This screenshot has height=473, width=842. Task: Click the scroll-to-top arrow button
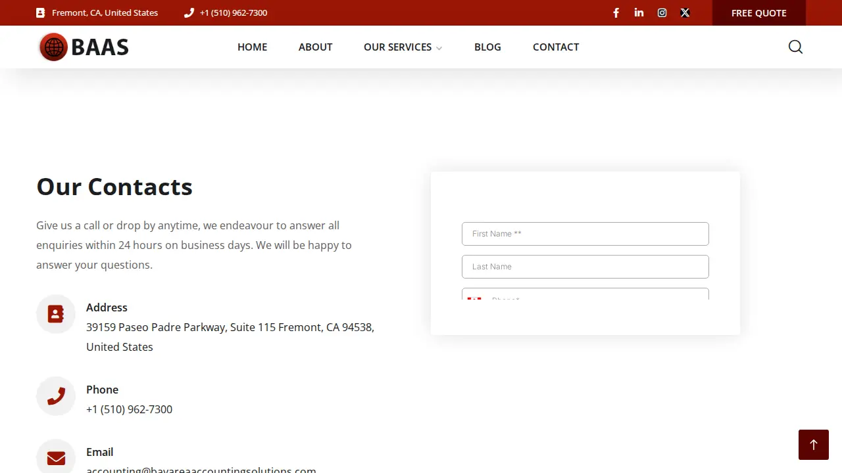click(x=814, y=445)
